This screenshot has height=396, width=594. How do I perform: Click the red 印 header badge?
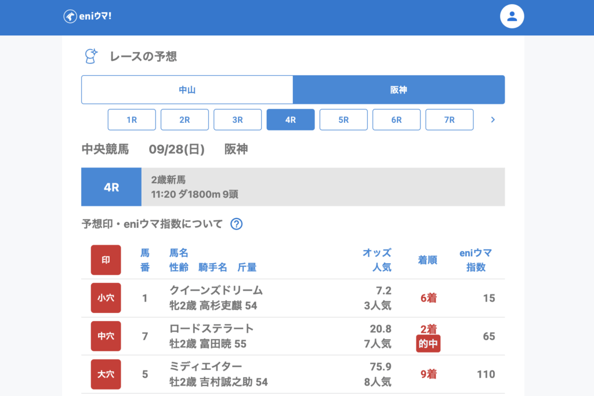[x=106, y=260]
